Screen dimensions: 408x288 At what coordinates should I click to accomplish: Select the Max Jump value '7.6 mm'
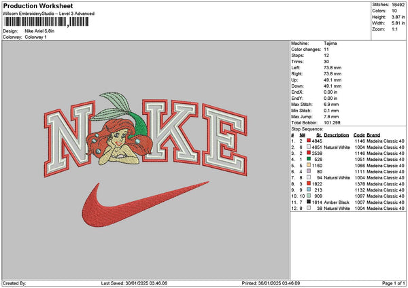click(331, 117)
